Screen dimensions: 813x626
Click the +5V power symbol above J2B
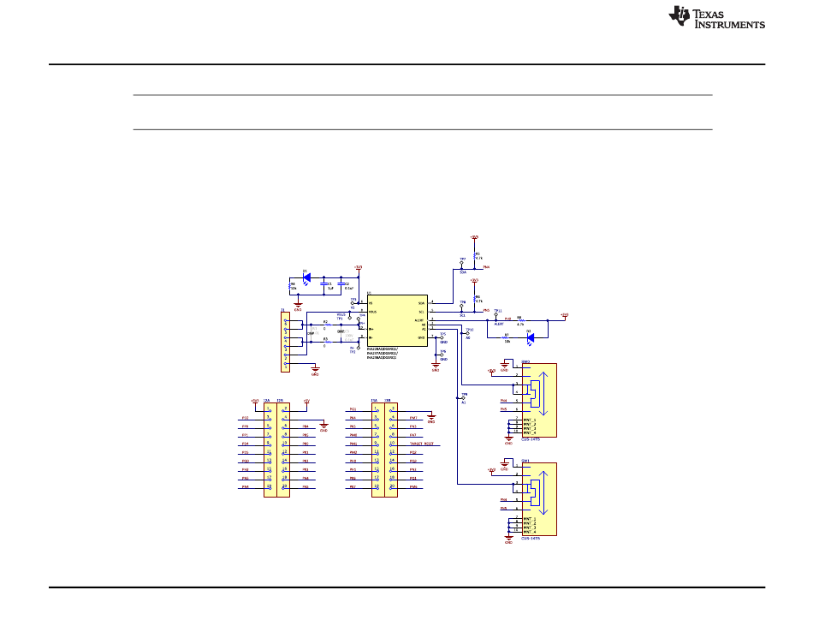tap(306, 401)
